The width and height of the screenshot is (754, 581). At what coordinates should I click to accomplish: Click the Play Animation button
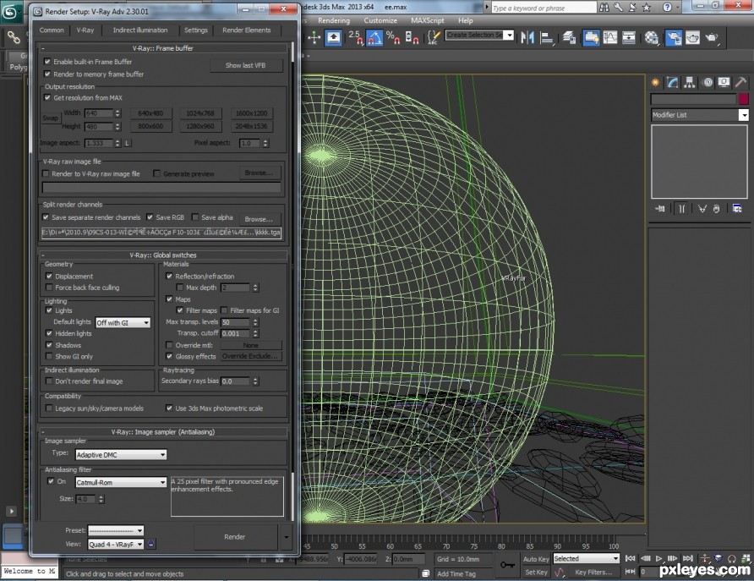point(658,558)
